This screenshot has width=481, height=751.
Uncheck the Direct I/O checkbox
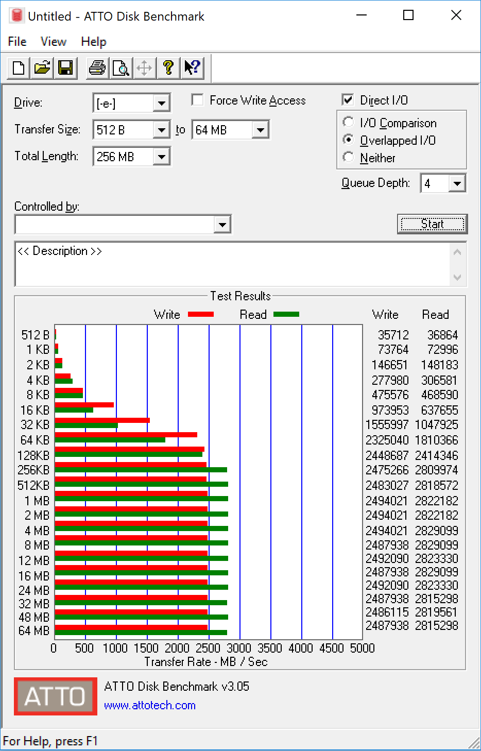348,100
